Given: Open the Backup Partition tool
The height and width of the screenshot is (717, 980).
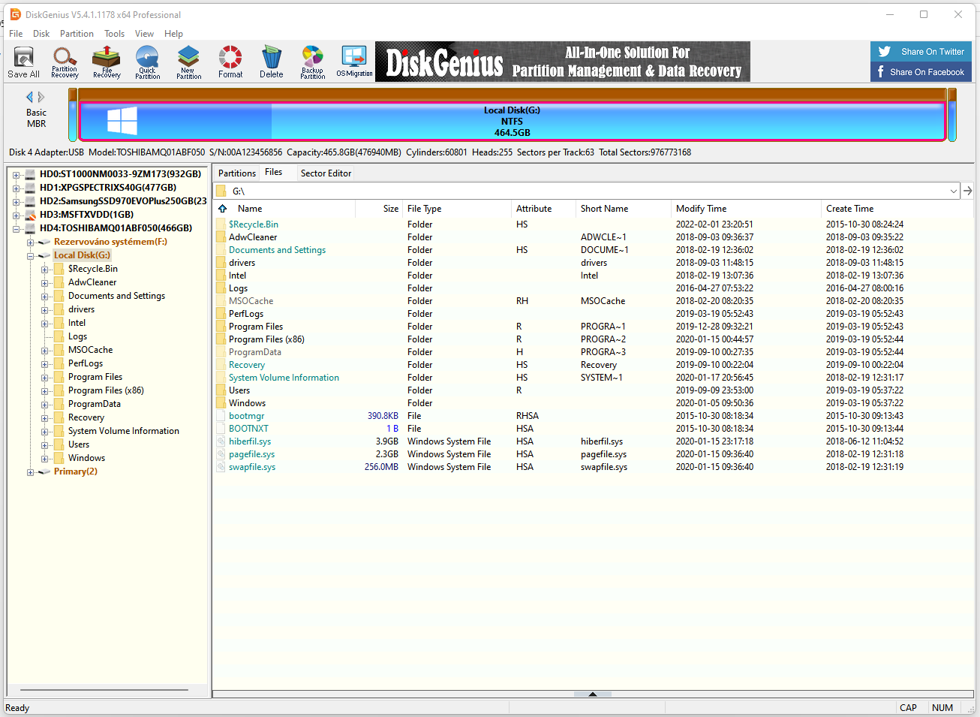Looking at the screenshot, I should pyautogui.click(x=312, y=62).
